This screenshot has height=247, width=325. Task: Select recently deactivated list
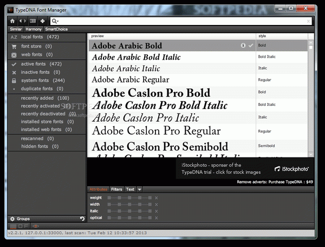(48, 114)
